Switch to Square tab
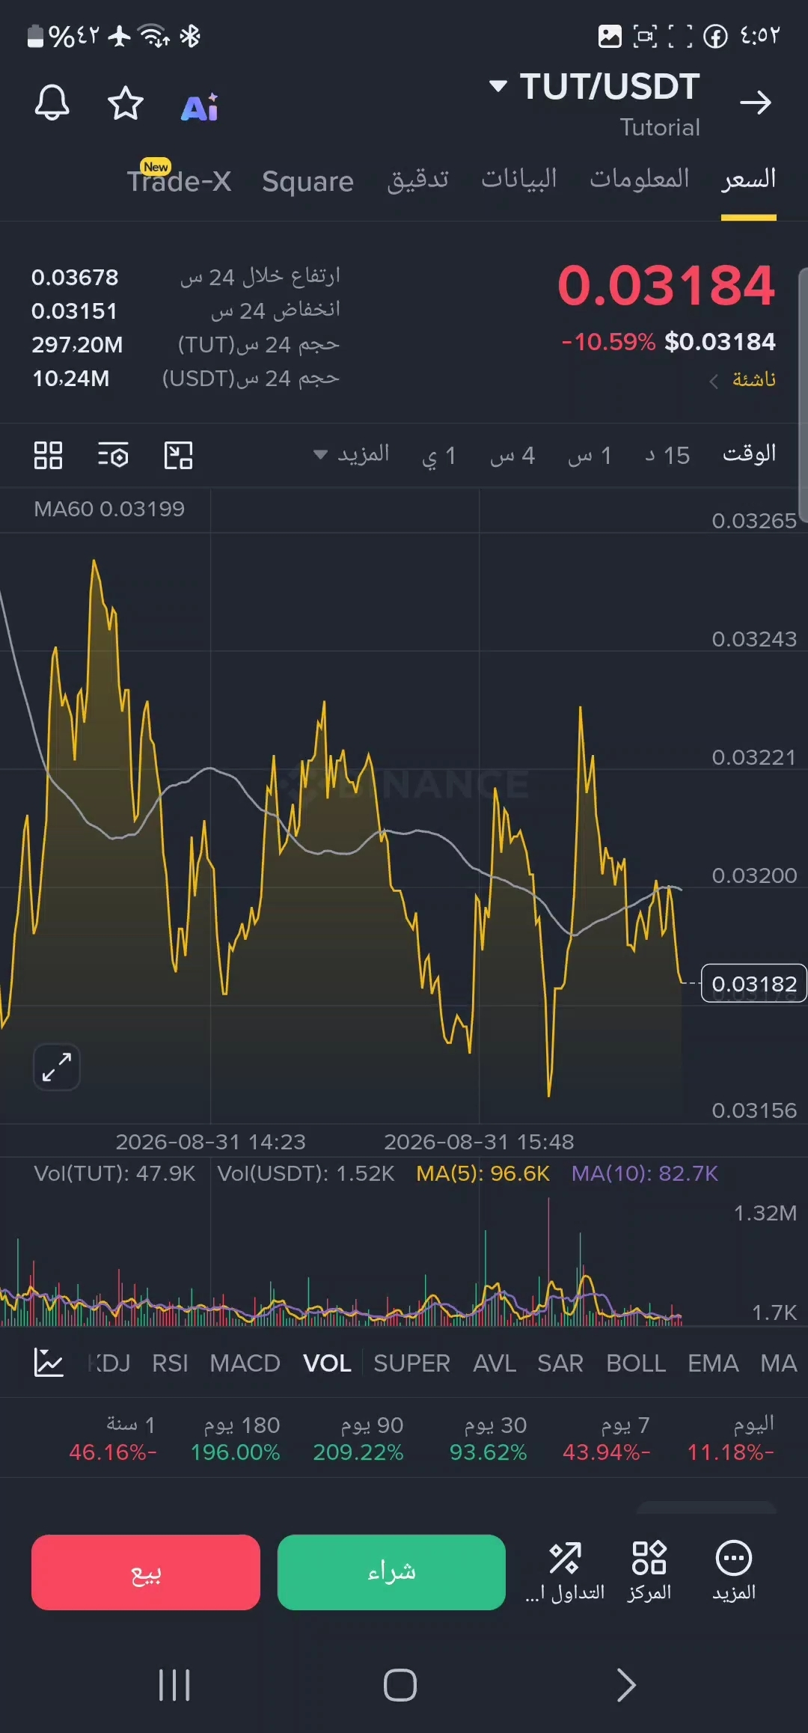 [307, 182]
